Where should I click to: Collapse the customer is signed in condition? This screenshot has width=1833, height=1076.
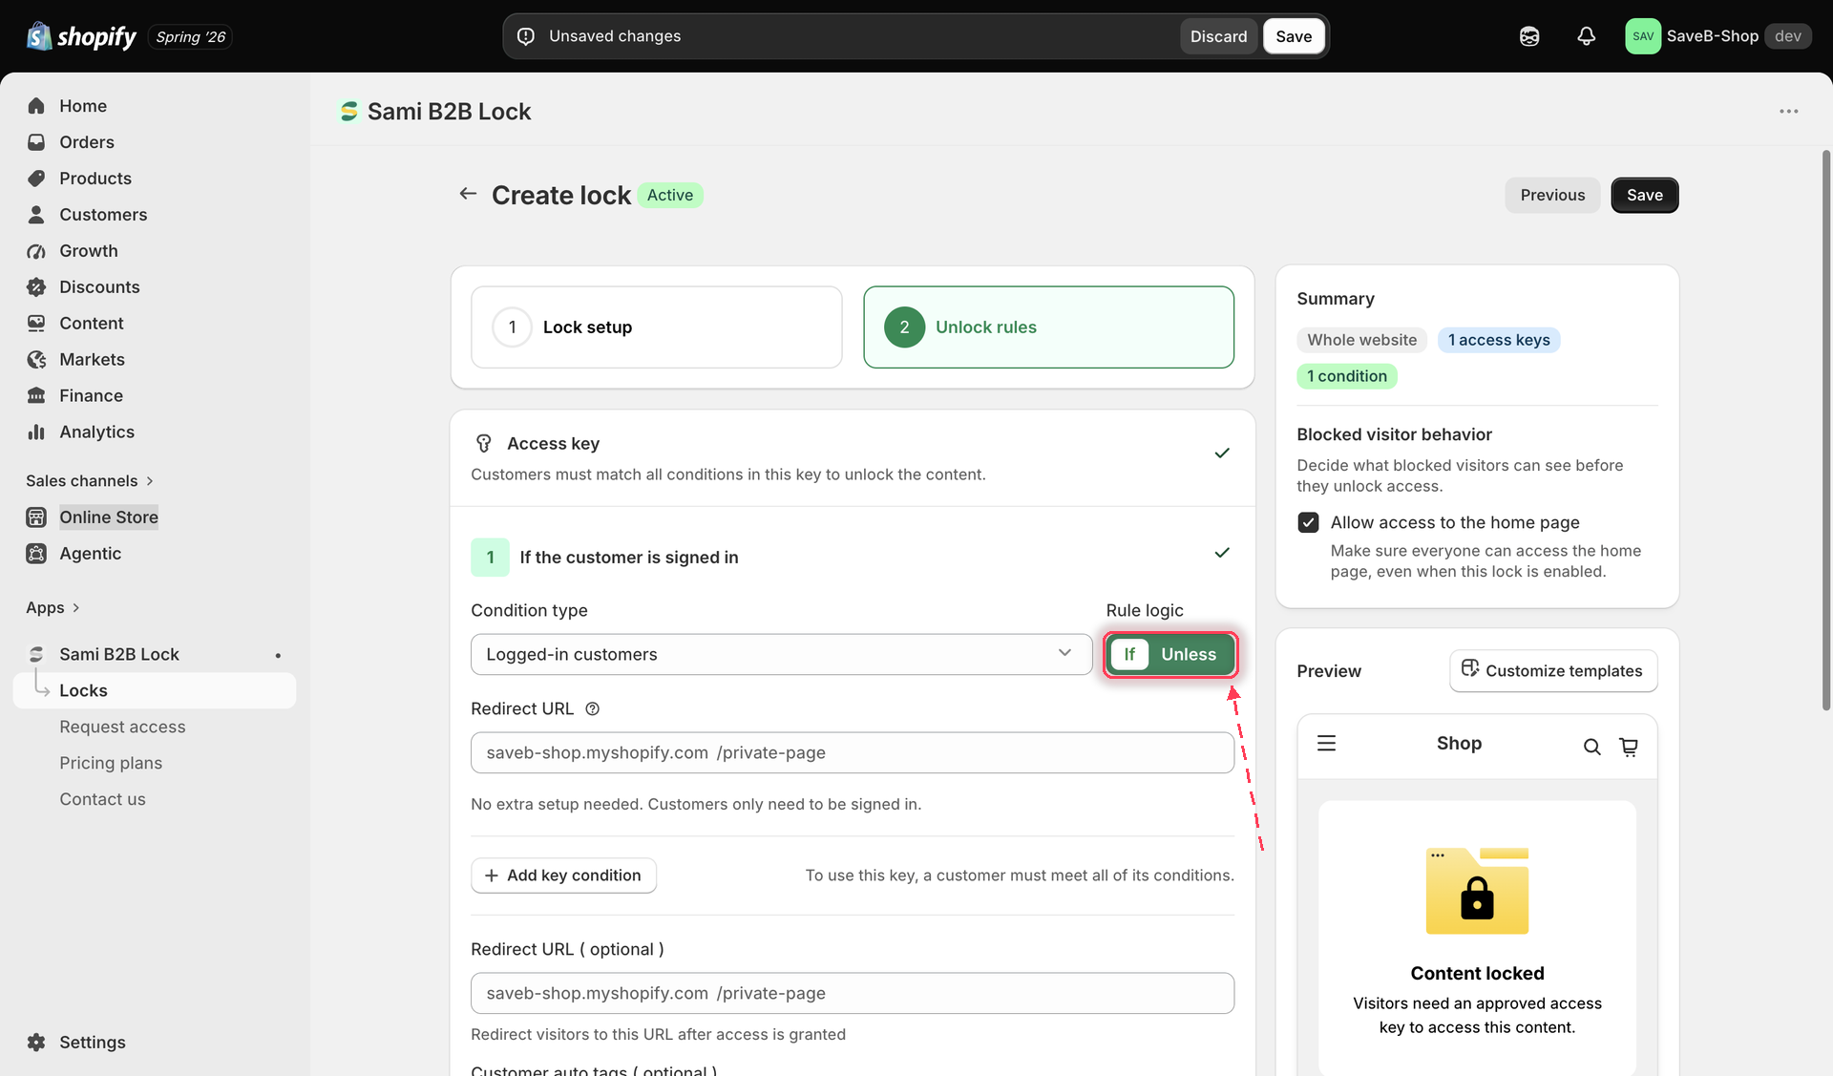tap(1221, 553)
